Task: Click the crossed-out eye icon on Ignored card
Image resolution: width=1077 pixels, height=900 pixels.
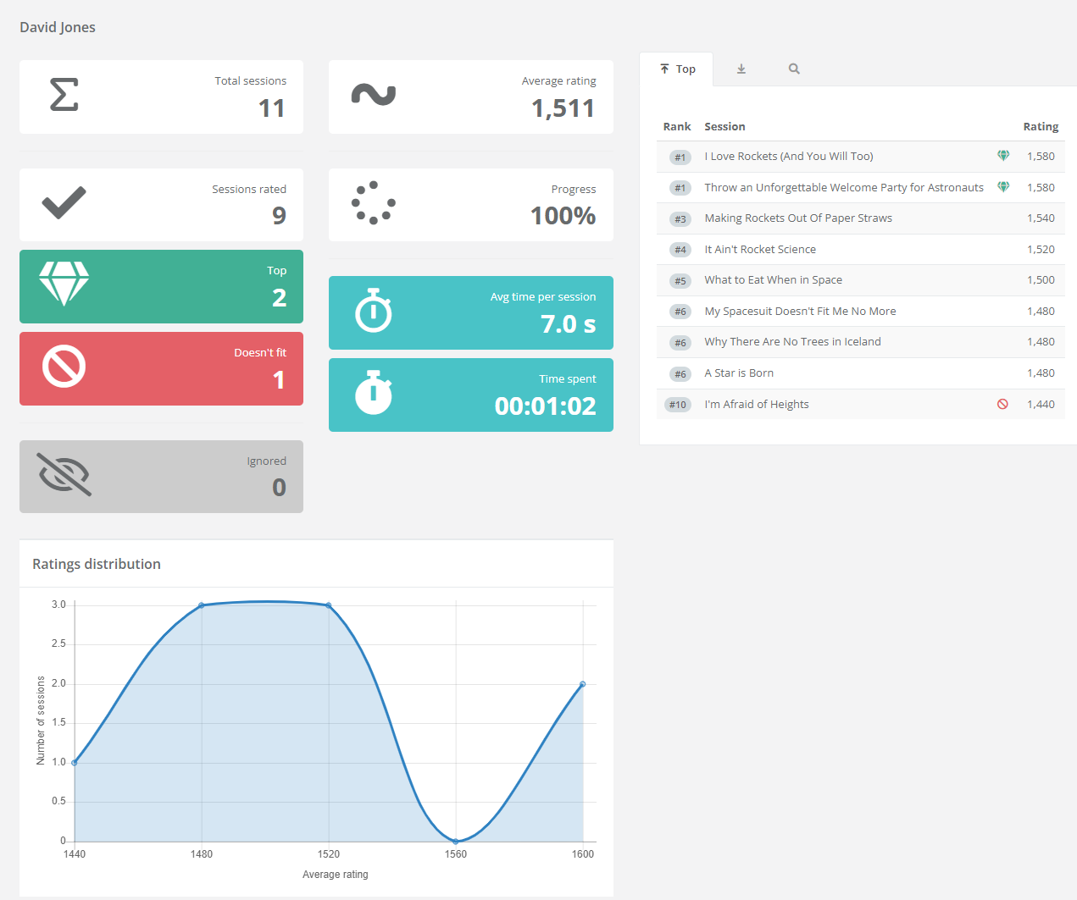Action: click(x=64, y=474)
